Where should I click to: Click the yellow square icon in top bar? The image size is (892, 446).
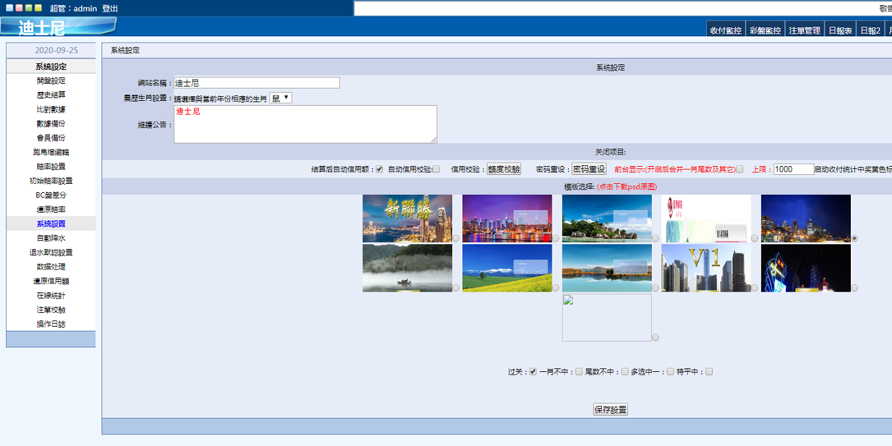click(x=38, y=8)
